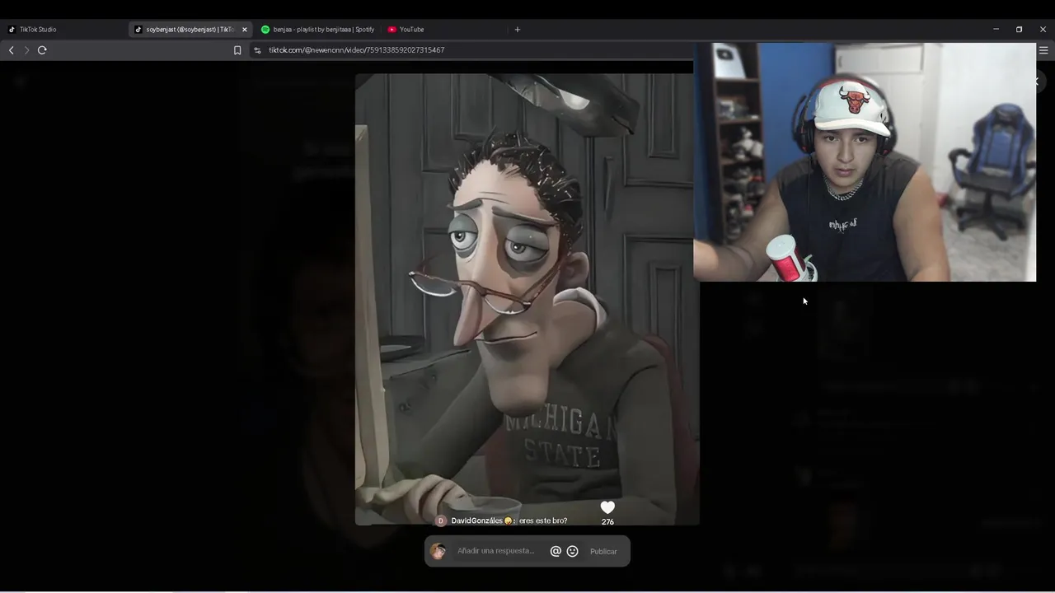Click the Publicar button
This screenshot has height=593, width=1055.
tap(603, 551)
